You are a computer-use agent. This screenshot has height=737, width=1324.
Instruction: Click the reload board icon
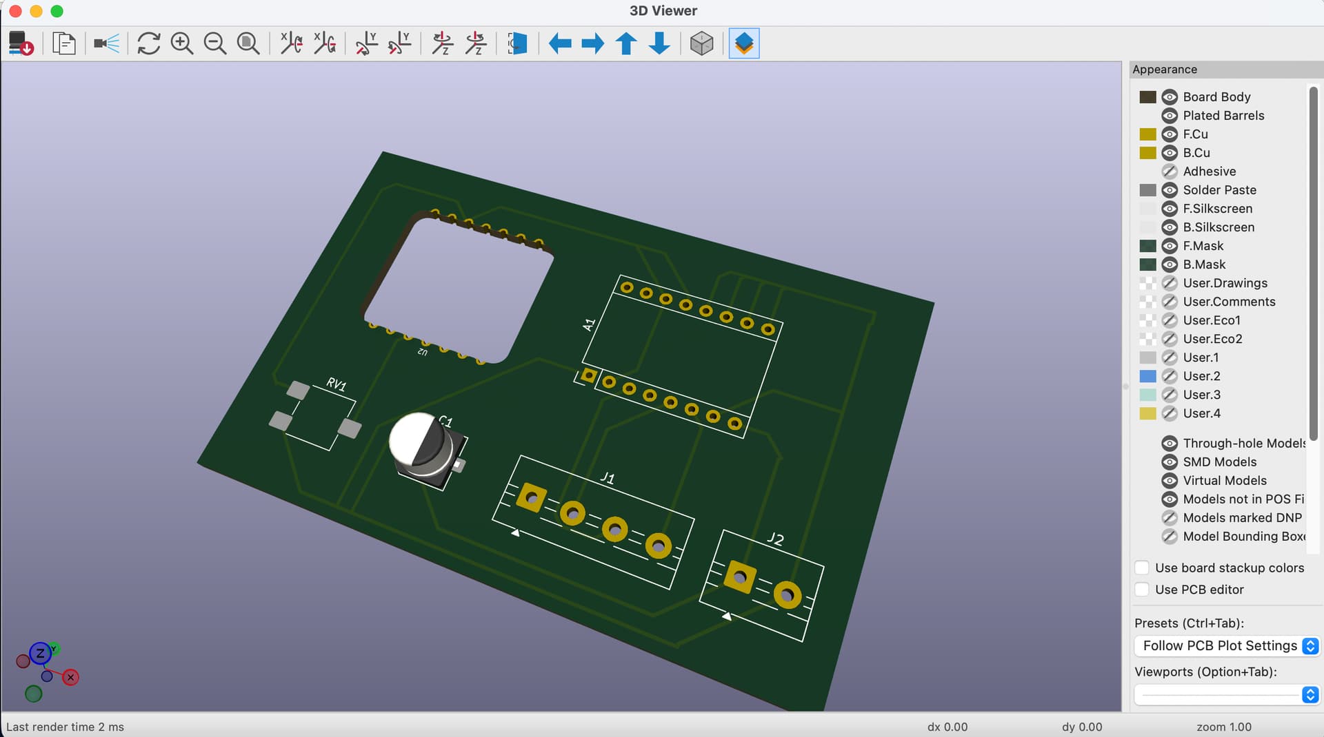point(21,43)
